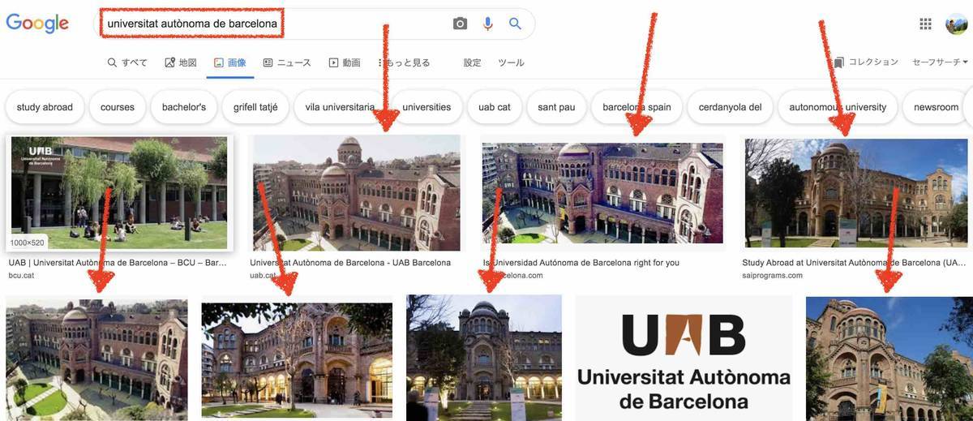The height and width of the screenshot is (421, 973).
Task: Open 設定 settings link
Action: (472, 62)
